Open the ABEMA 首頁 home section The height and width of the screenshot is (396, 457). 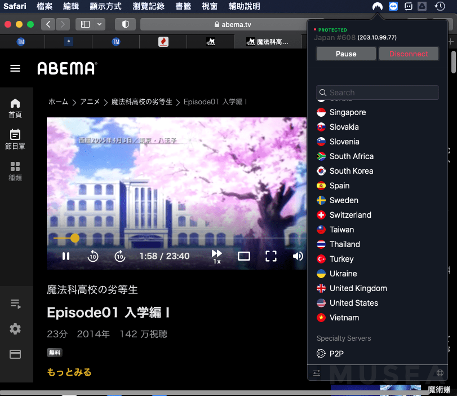tap(16, 107)
